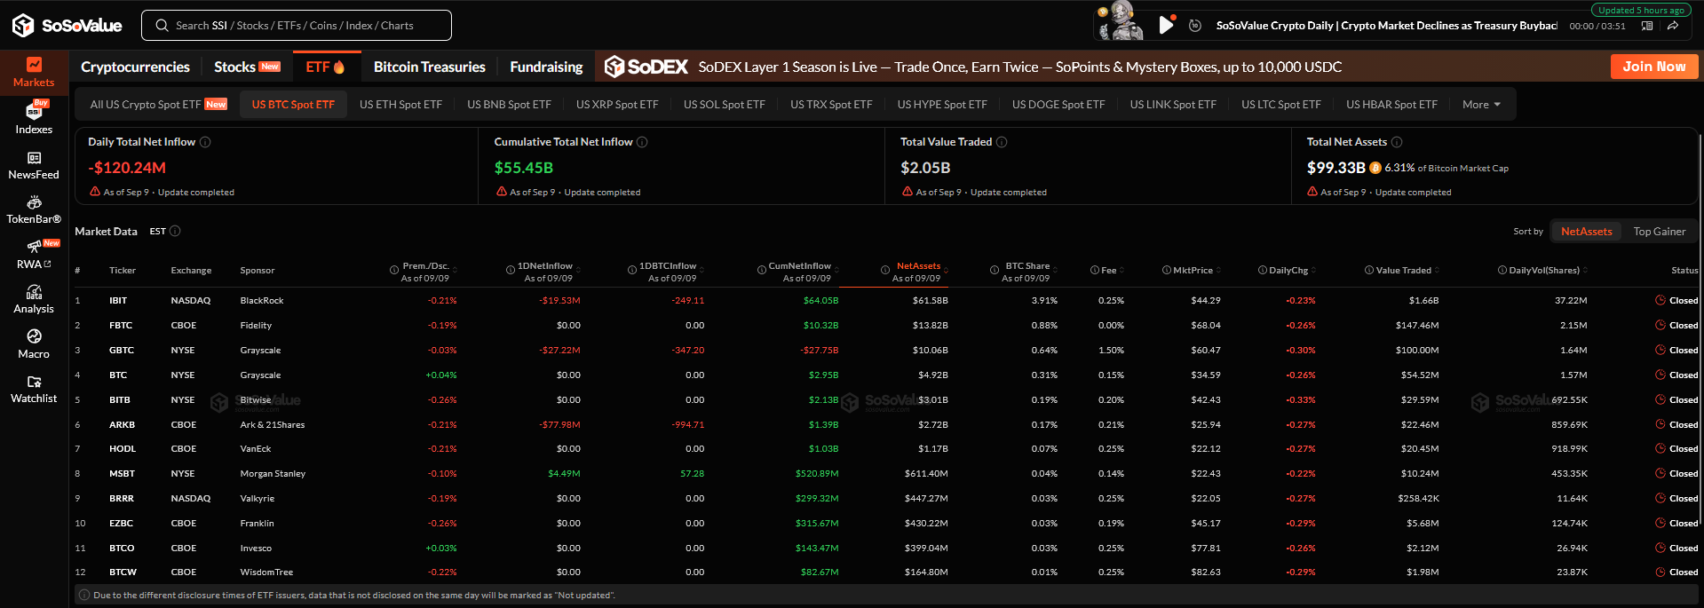
Task: Sort by Fee column arrows
Action: click(1121, 270)
